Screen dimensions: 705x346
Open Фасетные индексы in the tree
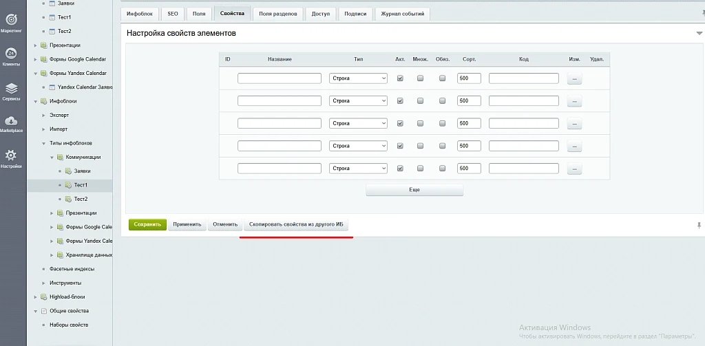coord(72,269)
